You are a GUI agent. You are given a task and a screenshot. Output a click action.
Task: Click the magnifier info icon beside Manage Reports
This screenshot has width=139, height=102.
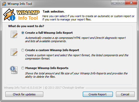14,70
